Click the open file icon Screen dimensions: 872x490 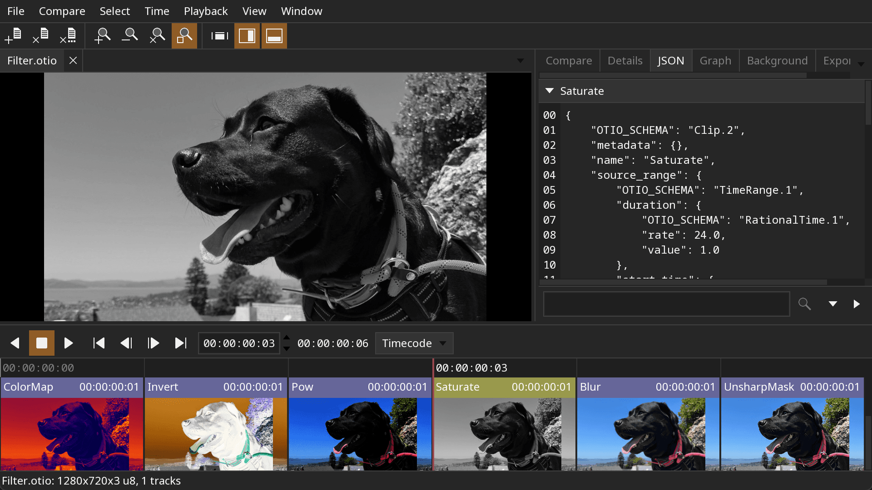tap(13, 36)
